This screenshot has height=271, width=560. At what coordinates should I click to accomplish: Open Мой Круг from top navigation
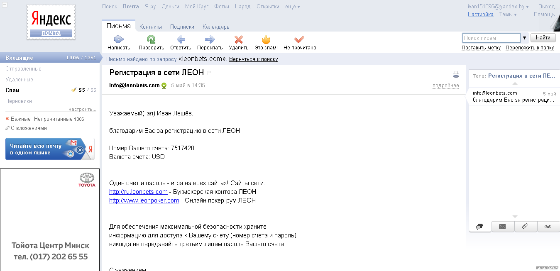pyautogui.click(x=197, y=7)
